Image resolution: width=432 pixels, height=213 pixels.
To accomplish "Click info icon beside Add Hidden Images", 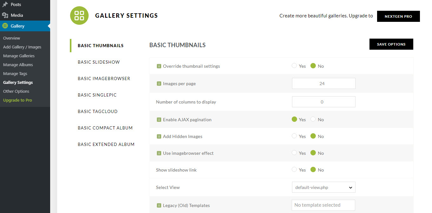I will point(159,136).
